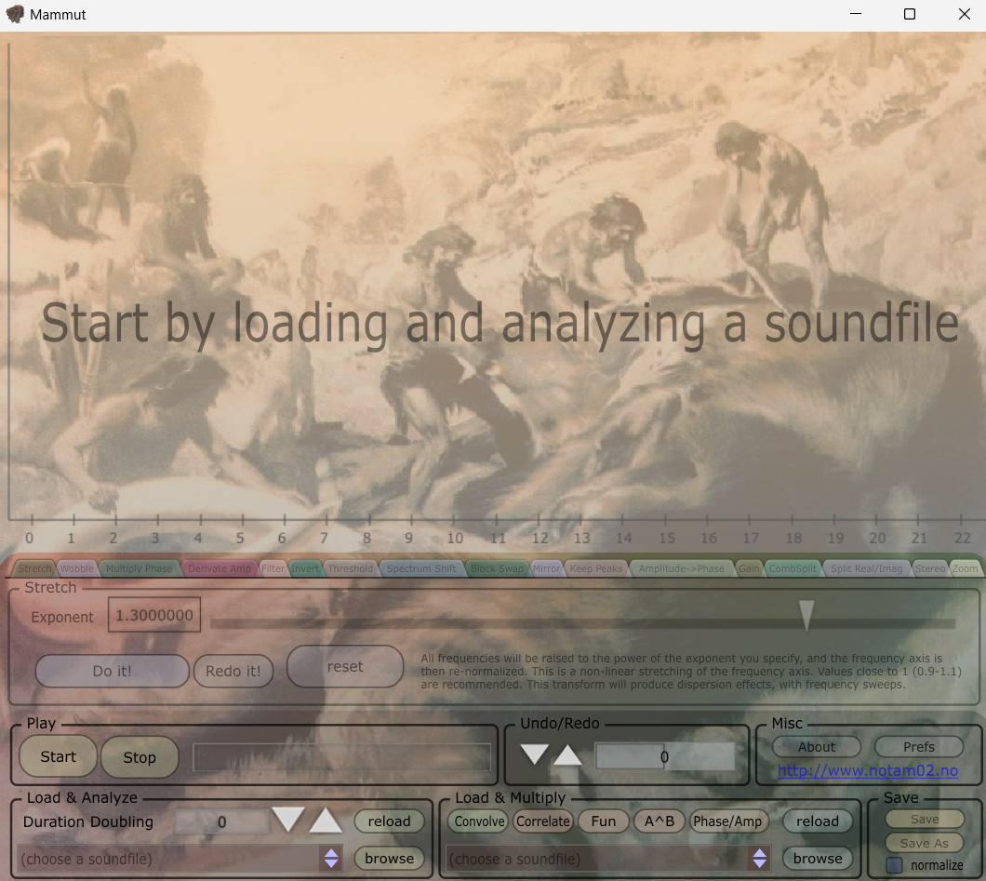Go to Block Swap tab
Image resolution: width=986 pixels, height=881 pixels.
[497, 568]
